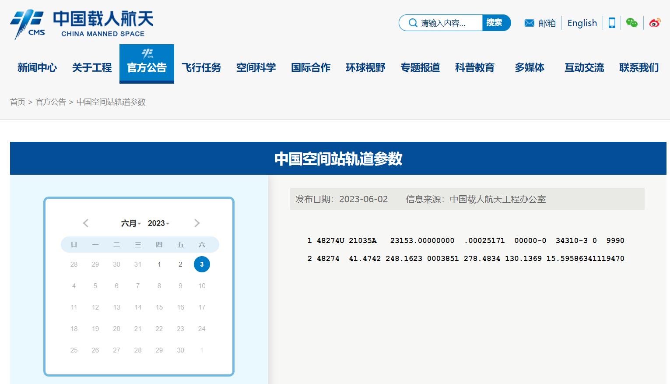Advance to next month with right arrow
The height and width of the screenshot is (384, 670).
click(197, 223)
